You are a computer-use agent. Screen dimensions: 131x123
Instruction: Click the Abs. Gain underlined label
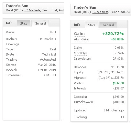82,39
